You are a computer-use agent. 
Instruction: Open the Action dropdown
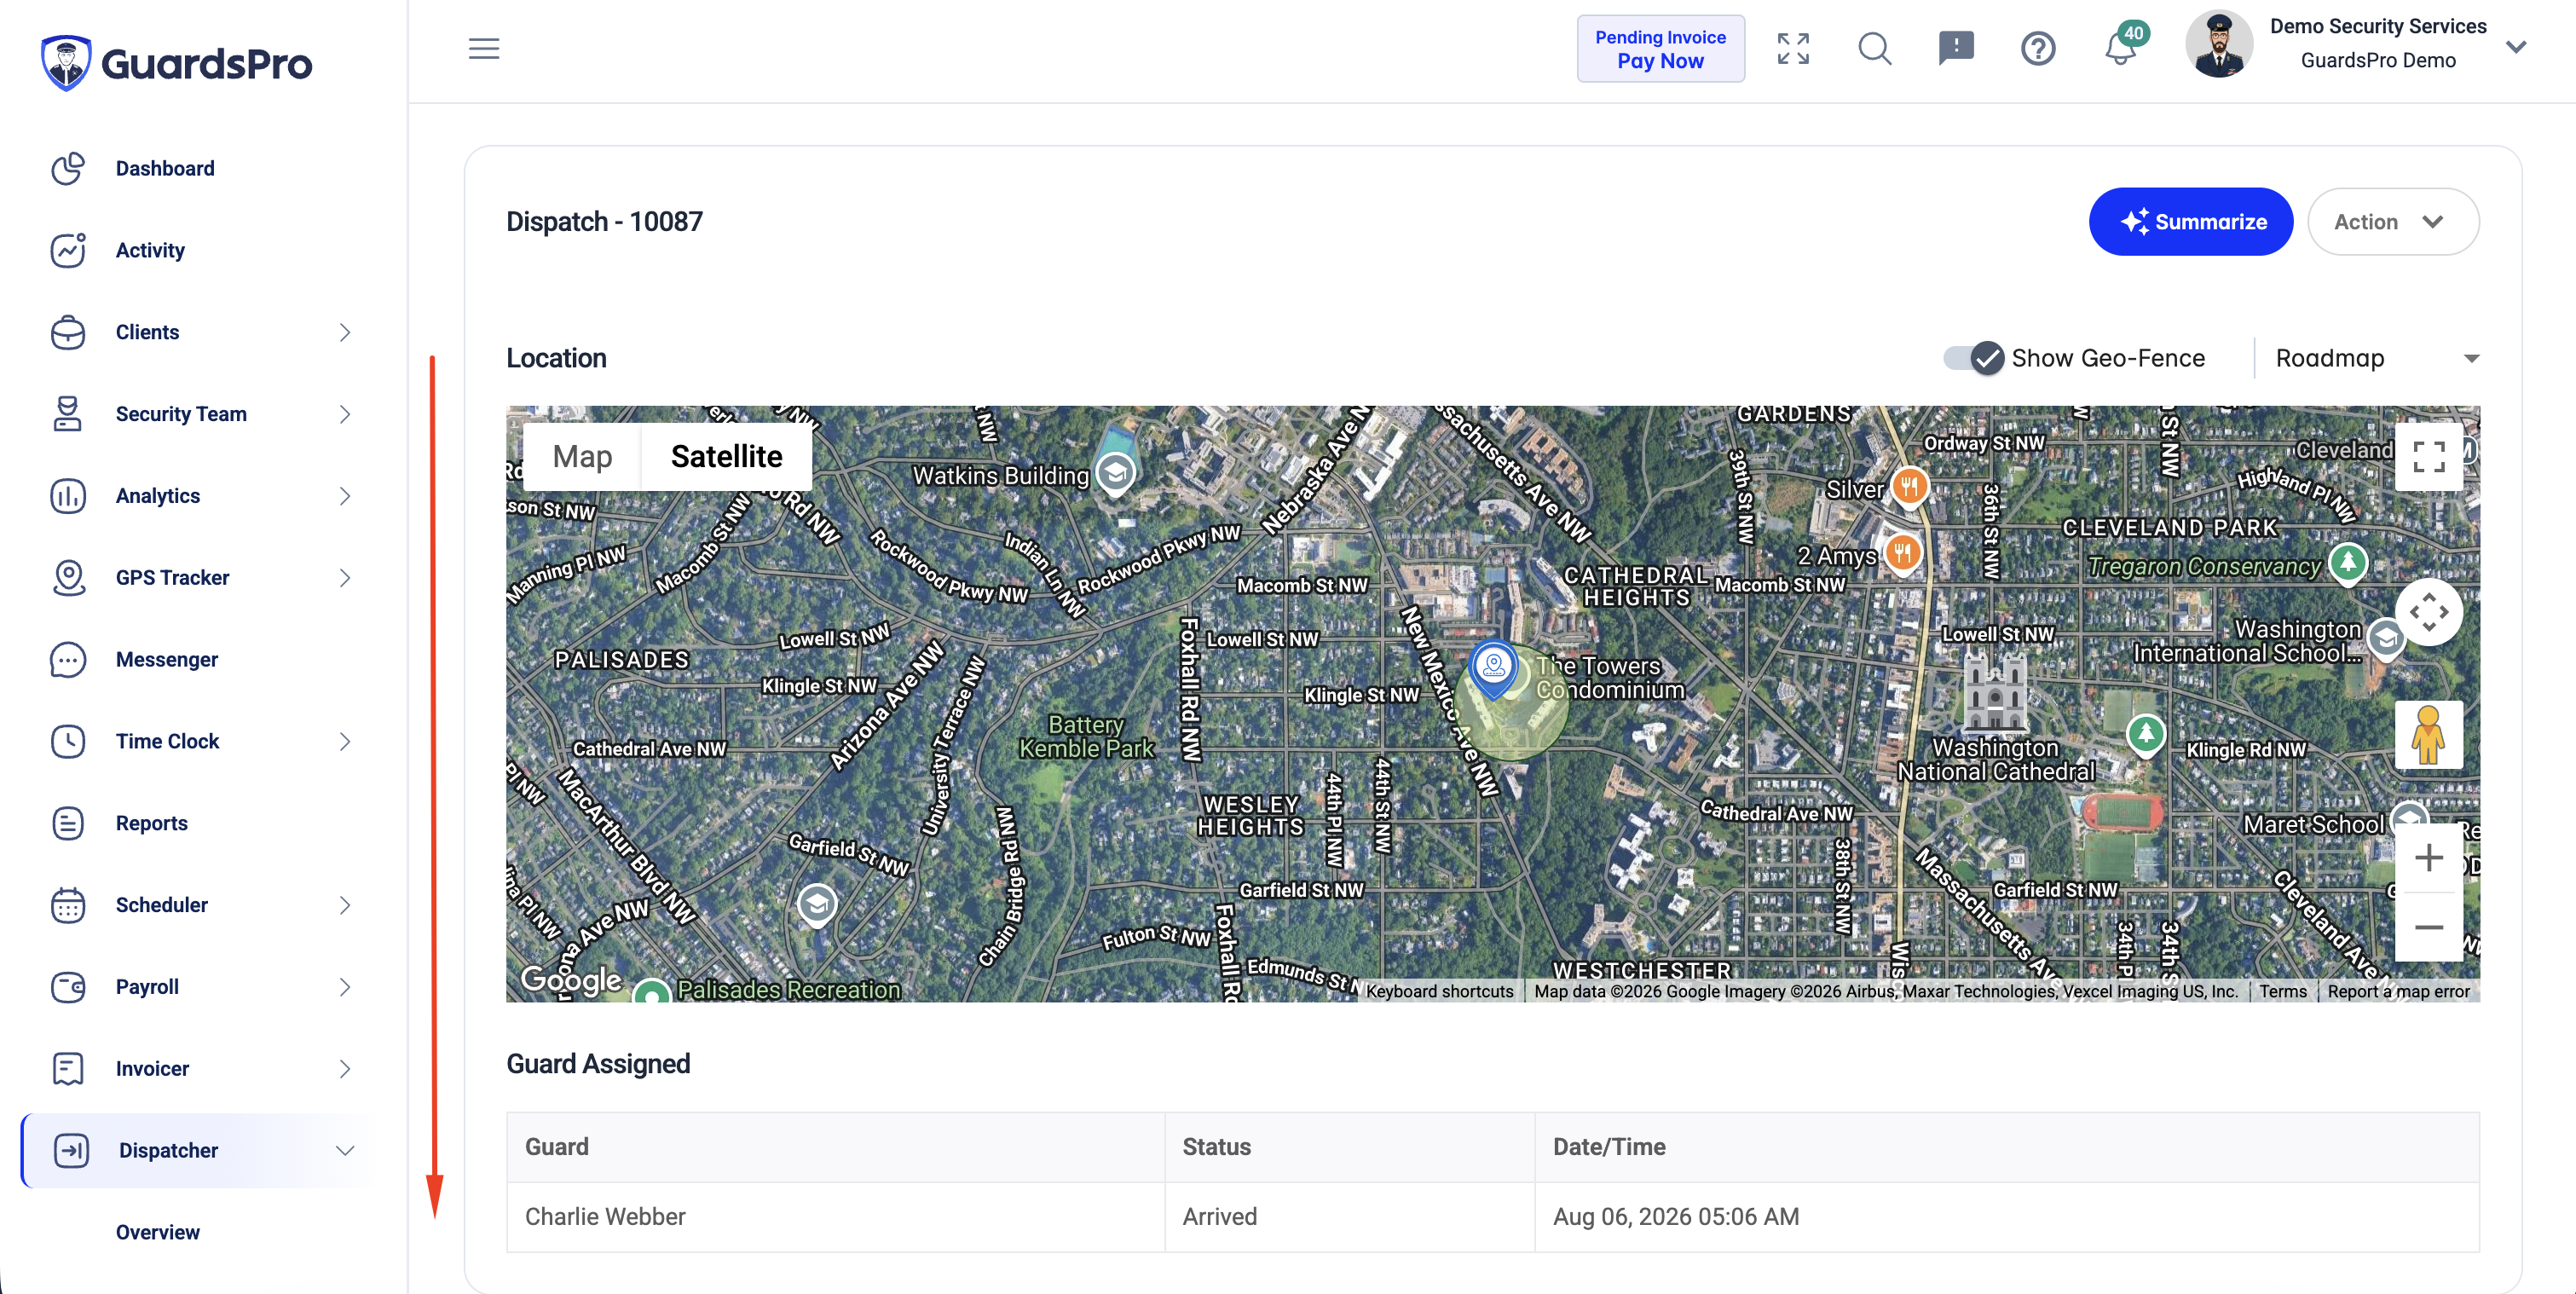coord(2393,221)
